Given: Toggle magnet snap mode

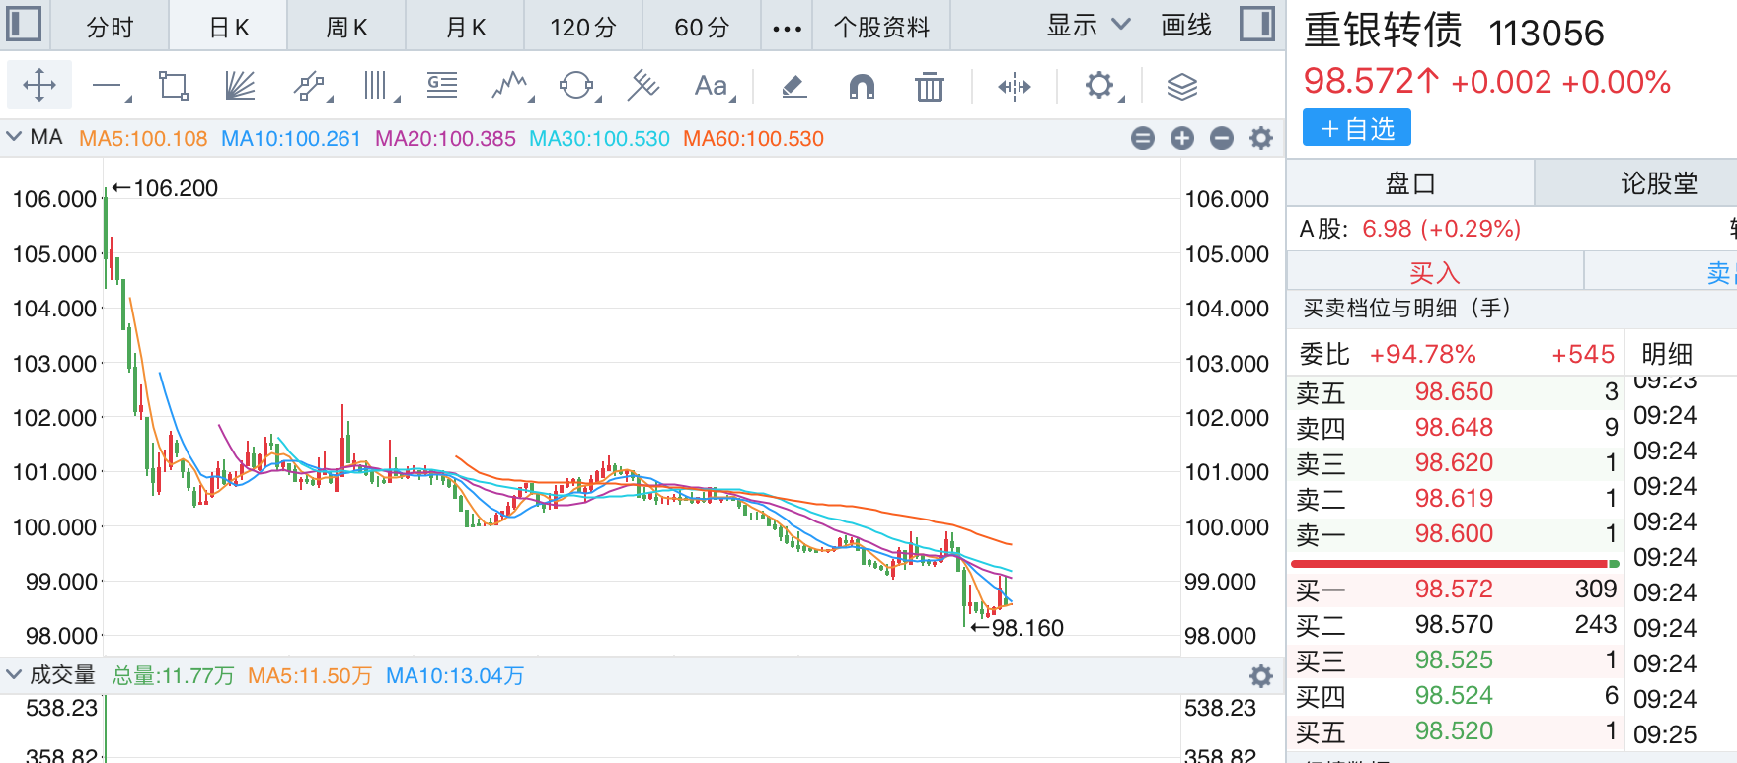Looking at the screenshot, I should point(862,87).
